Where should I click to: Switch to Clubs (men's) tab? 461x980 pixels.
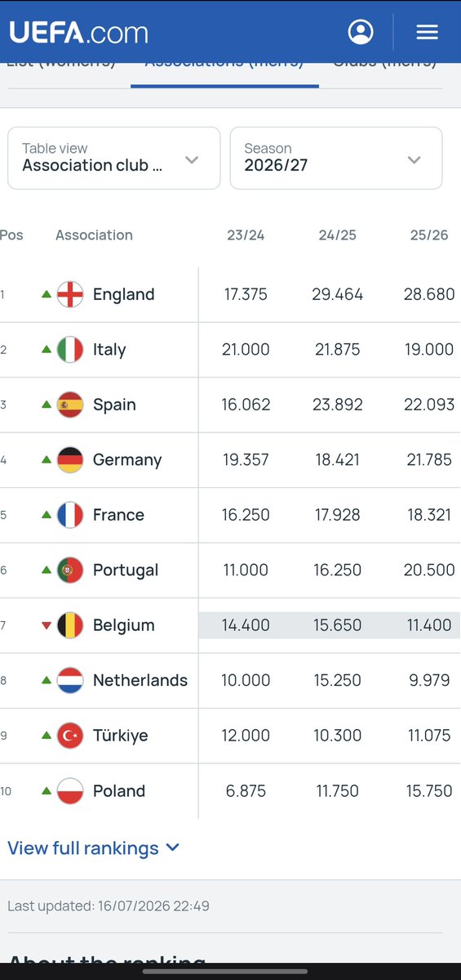[384, 65]
